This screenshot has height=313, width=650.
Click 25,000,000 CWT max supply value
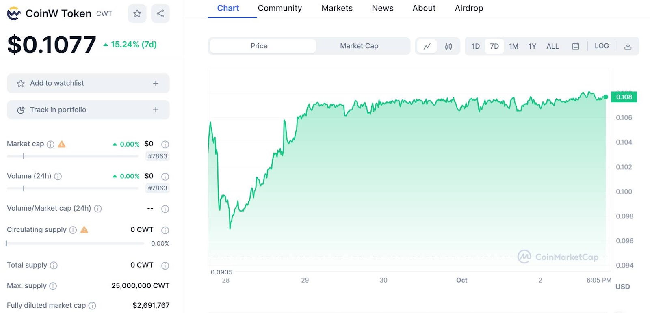[141, 286]
